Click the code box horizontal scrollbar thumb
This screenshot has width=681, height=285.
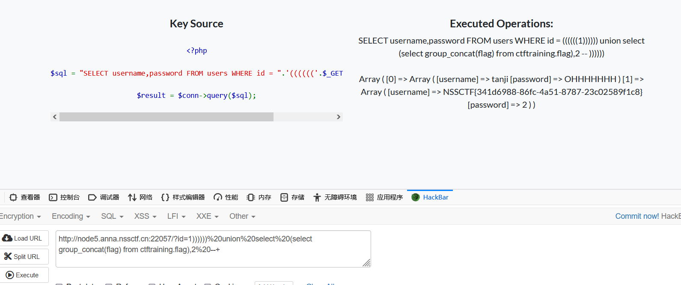point(167,117)
